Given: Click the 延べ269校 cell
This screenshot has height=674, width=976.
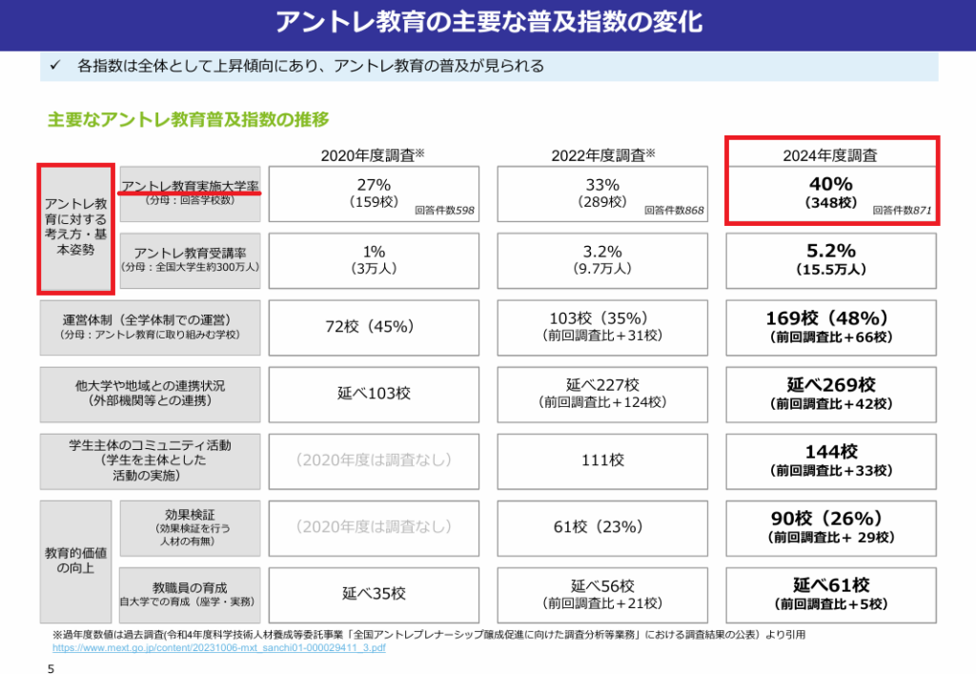Looking at the screenshot, I should [x=830, y=393].
